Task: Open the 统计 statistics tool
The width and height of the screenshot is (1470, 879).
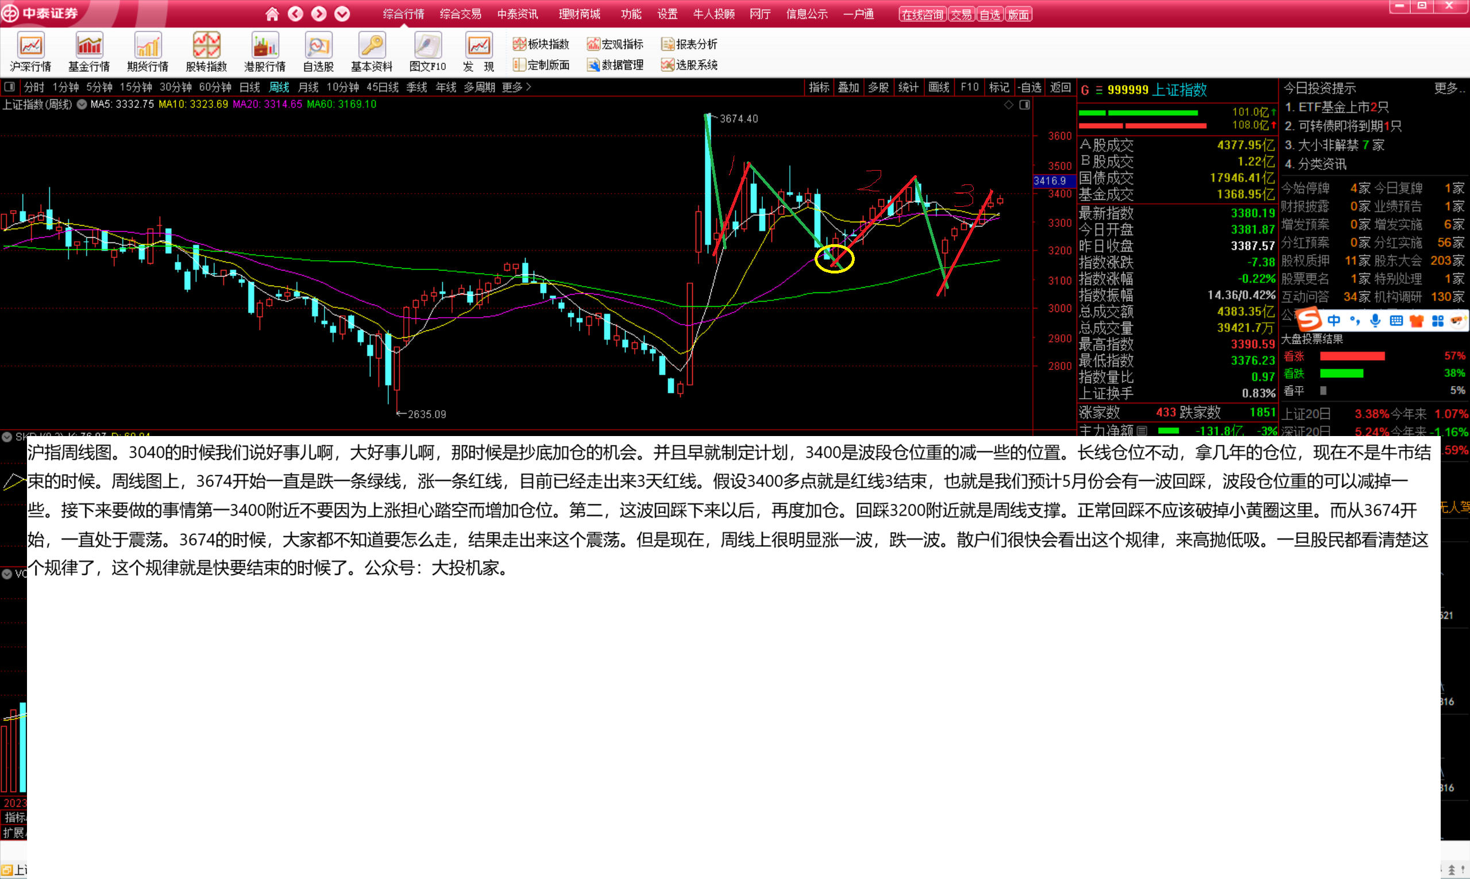Action: (908, 87)
